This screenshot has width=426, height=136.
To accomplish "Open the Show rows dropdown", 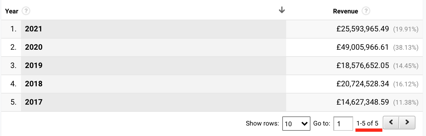I will coord(296,124).
